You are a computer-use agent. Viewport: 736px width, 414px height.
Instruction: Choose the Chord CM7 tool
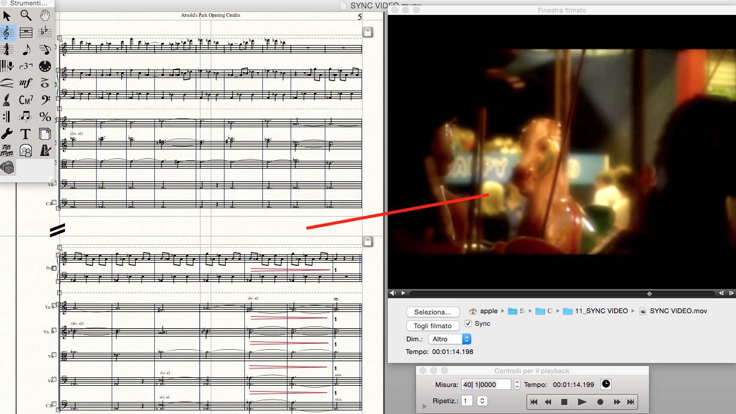[x=26, y=100]
